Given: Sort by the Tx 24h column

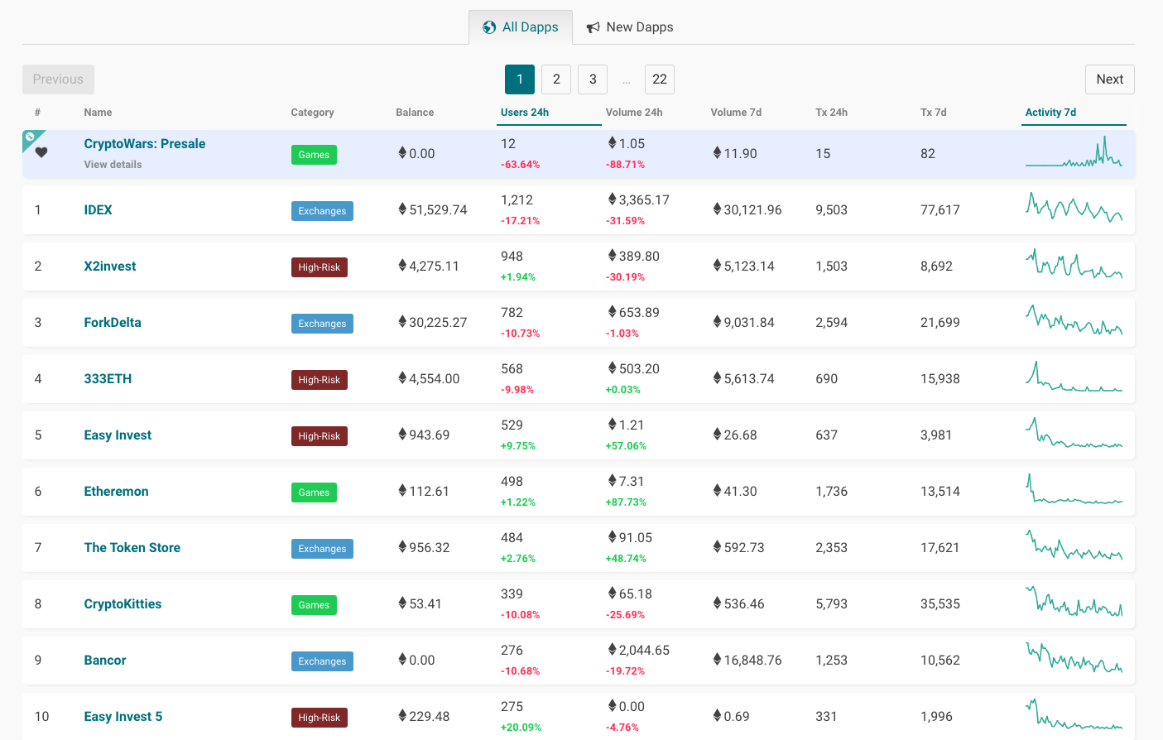Looking at the screenshot, I should coord(831,113).
